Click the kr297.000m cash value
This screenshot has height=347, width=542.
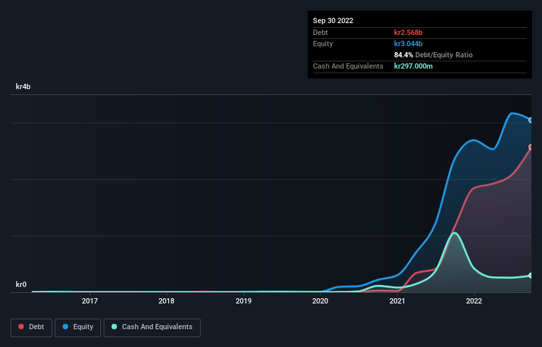413,66
